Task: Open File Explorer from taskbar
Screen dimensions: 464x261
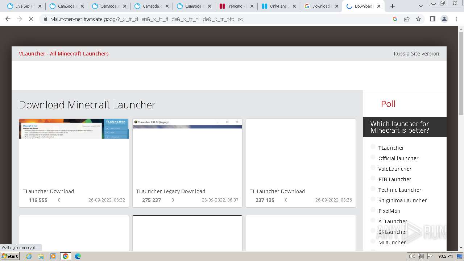Action: (41, 256)
